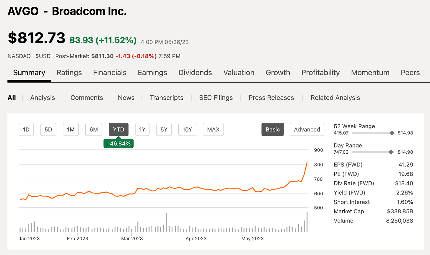Click the 52 week low 415.07
The image size is (430, 255).
pyautogui.click(x=341, y=133)
